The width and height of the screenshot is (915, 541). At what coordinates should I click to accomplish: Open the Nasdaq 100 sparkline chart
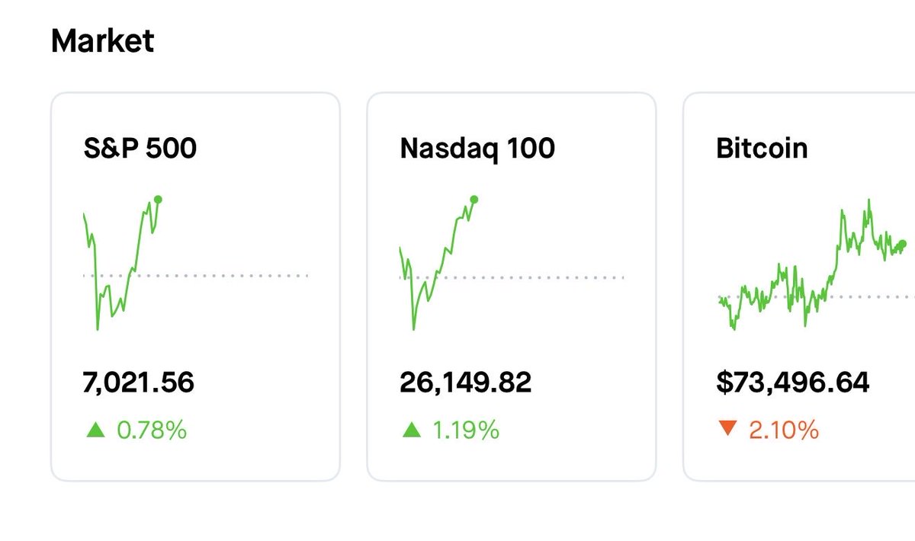click(x=438, y=267)
